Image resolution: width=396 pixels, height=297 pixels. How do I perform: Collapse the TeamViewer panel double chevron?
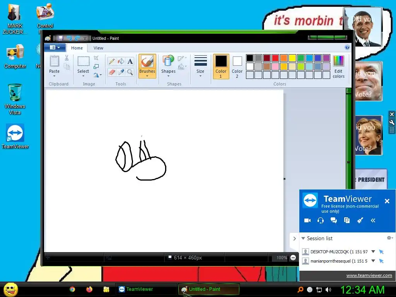click(373, 220)
